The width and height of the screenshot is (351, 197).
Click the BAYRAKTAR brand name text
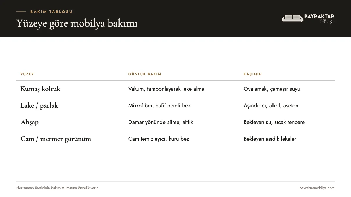(319, 17)
